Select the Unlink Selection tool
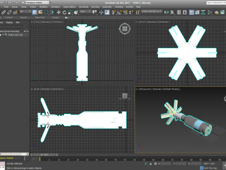The height and width of the screenshot is (170, 226). 9,12
